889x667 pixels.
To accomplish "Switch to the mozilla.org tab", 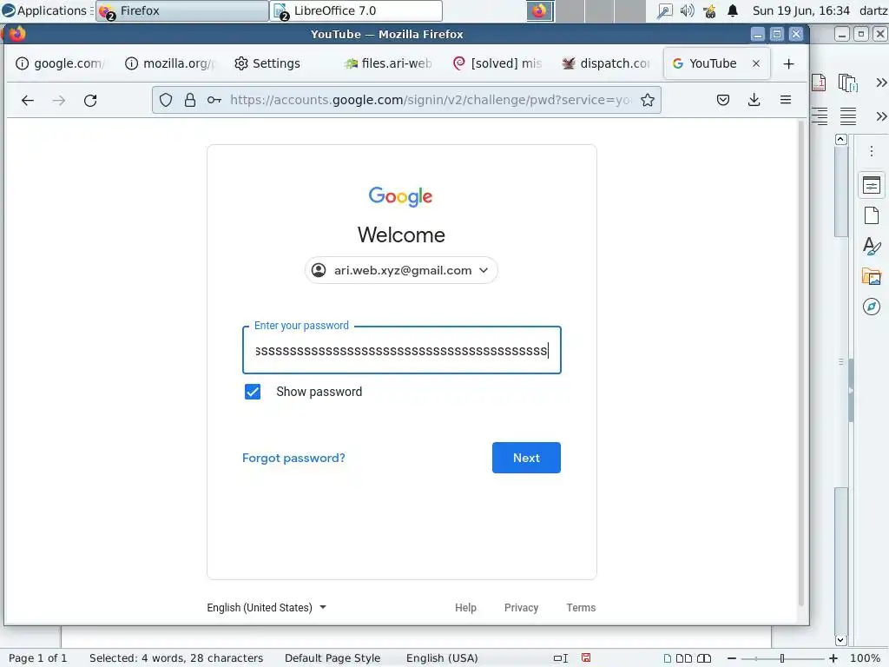I will coord(170,63).
